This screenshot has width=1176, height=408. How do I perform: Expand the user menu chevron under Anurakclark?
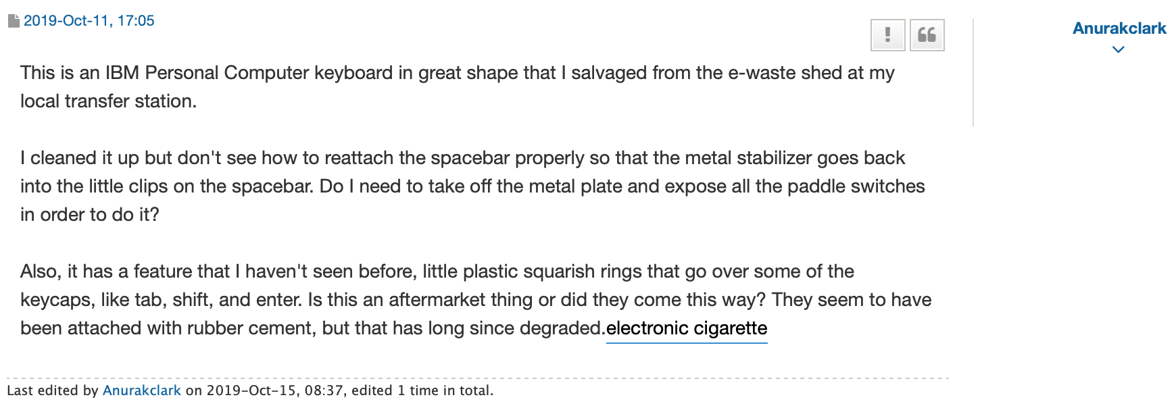tap(1119, 50)
